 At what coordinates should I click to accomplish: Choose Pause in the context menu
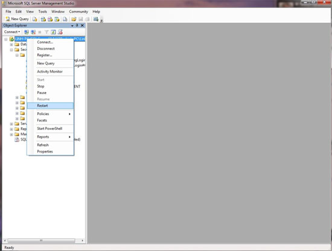click(x=50, y=93)
